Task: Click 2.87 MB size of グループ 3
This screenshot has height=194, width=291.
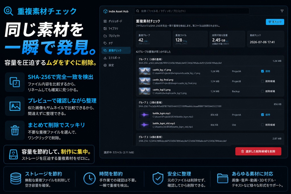Action: [x=277, y=139]
